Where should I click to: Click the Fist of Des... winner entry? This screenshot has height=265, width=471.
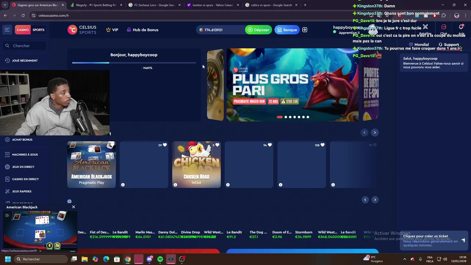click(x=99, y=234)
